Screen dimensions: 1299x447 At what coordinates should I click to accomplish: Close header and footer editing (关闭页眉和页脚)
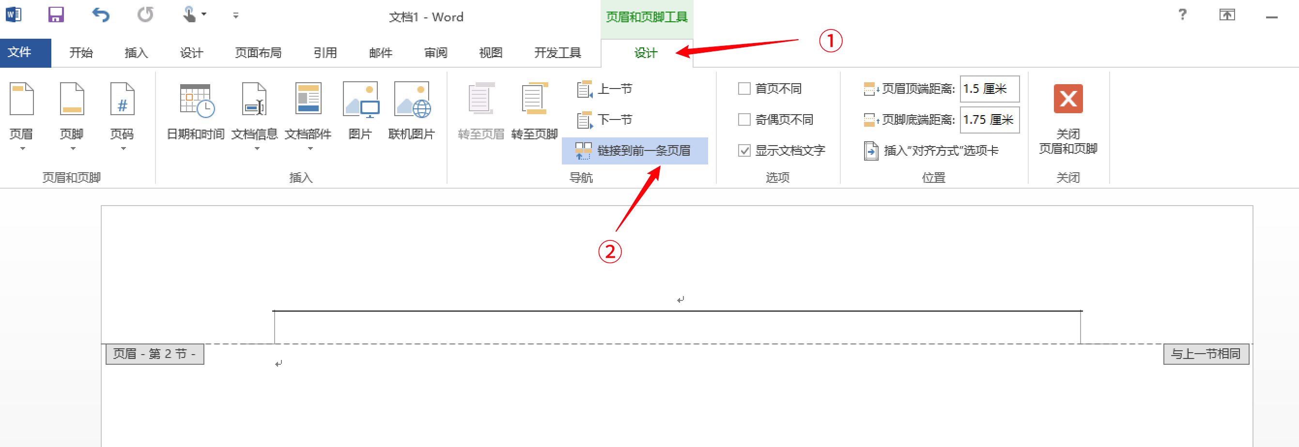[x=1068, y=121]
